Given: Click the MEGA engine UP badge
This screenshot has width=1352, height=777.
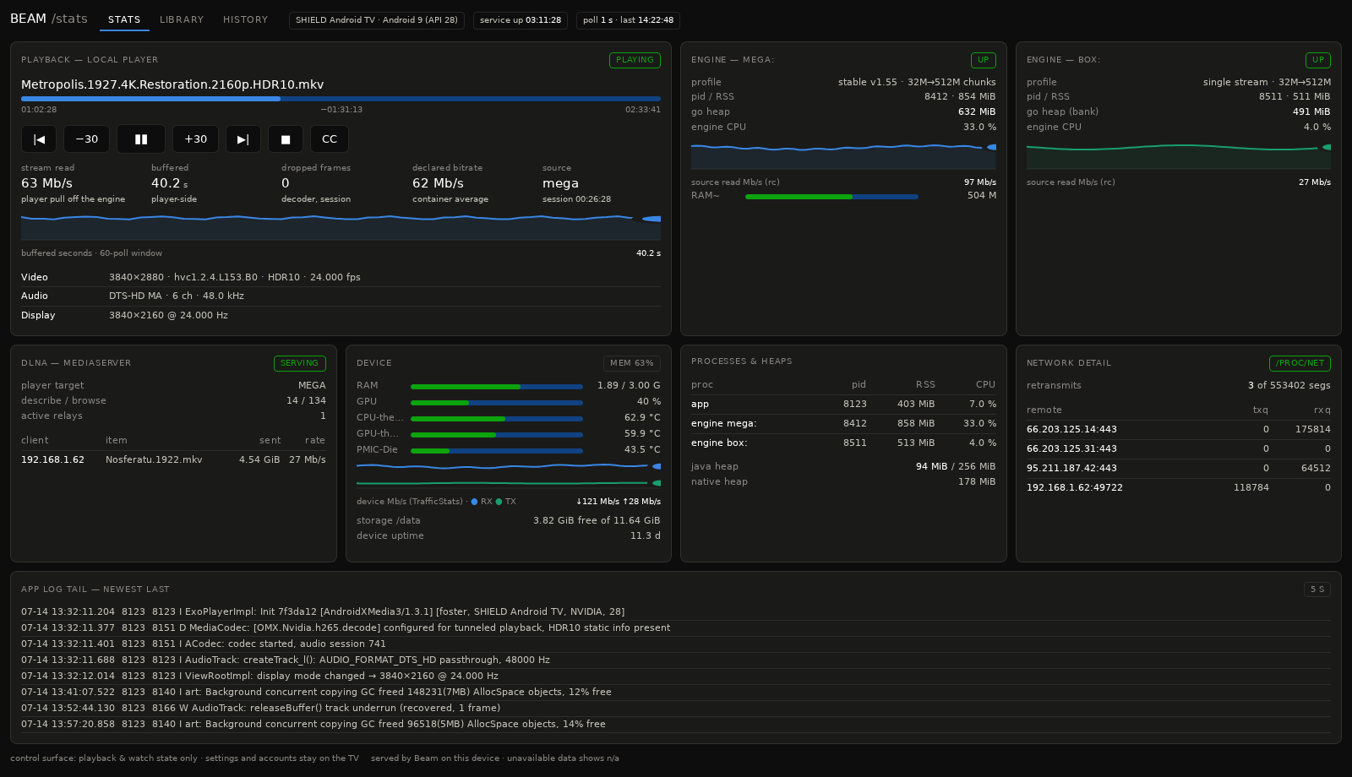Looking at the screenshot, I should click(x=984, y=60).
